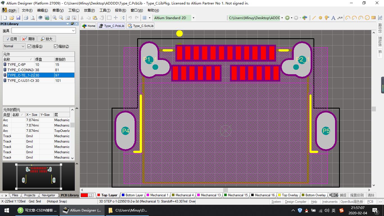This screenshot has width=384, height=216.
Task: Open print preview icon
Action: (33, 18)
